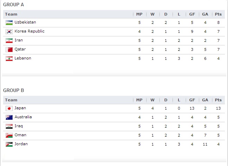228x166 pixels.
Task: Click the Iraq flag icon
Action: 9,126
